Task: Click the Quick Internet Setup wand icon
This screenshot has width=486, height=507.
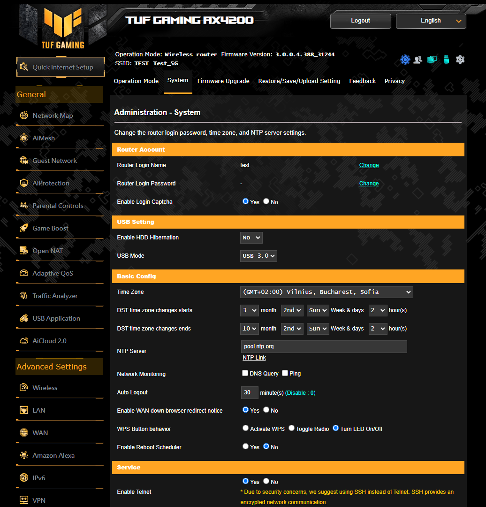Action: coord(24,67)
